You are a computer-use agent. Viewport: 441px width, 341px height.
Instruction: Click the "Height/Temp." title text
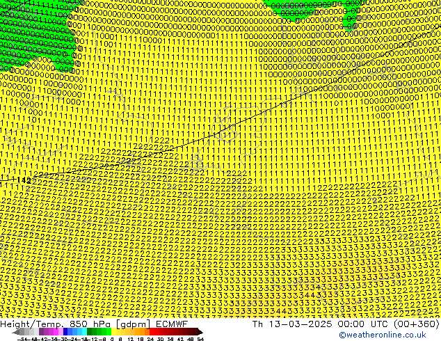tap(32, 324)
